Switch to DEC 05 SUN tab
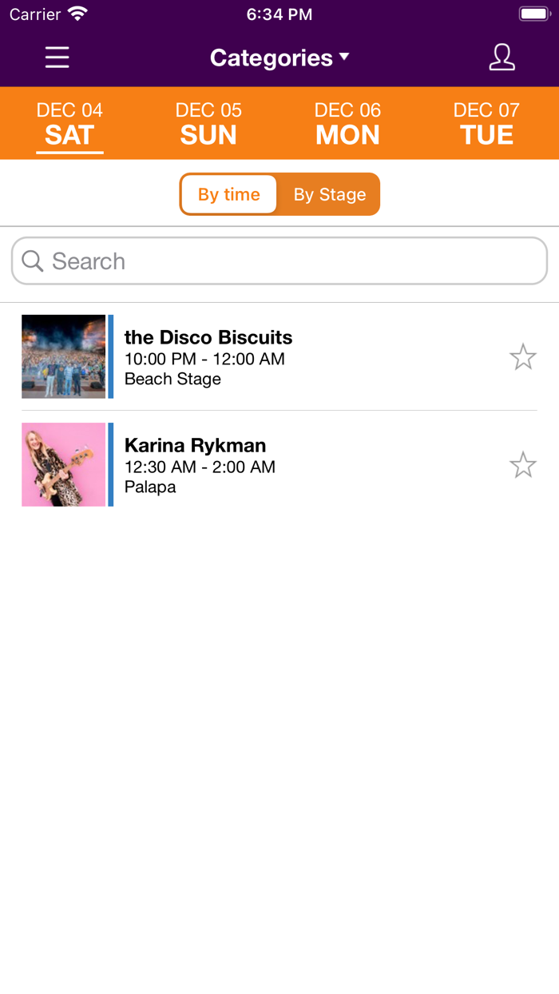Viewport: 559px width, 994px height. point(208,124)
